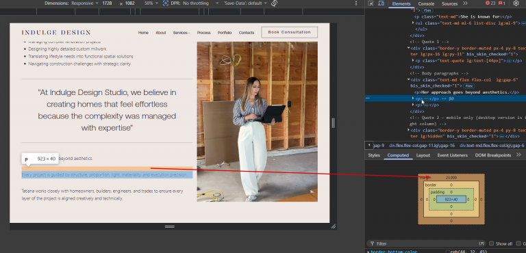Click breadcrumb div.flex.flex-col.gap-11.lg\:gap-16
Image resolution: width=526 pixels, height=253 pixels.
pyautogui.click(x=422, y=146)
